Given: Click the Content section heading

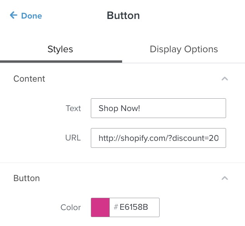Looking at the screenshot, I should point(29,79).
